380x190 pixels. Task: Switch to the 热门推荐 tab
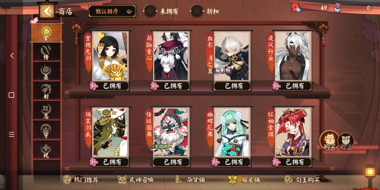click(x=81, y=180)
